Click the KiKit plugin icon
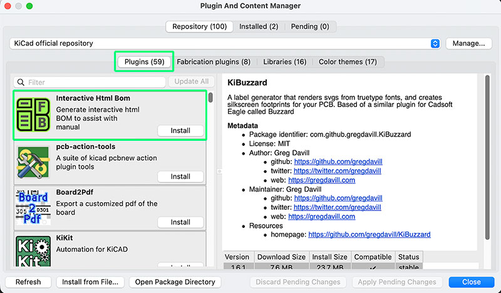The height and width of the screenshot is (293, 501). (x=33, y=251)
